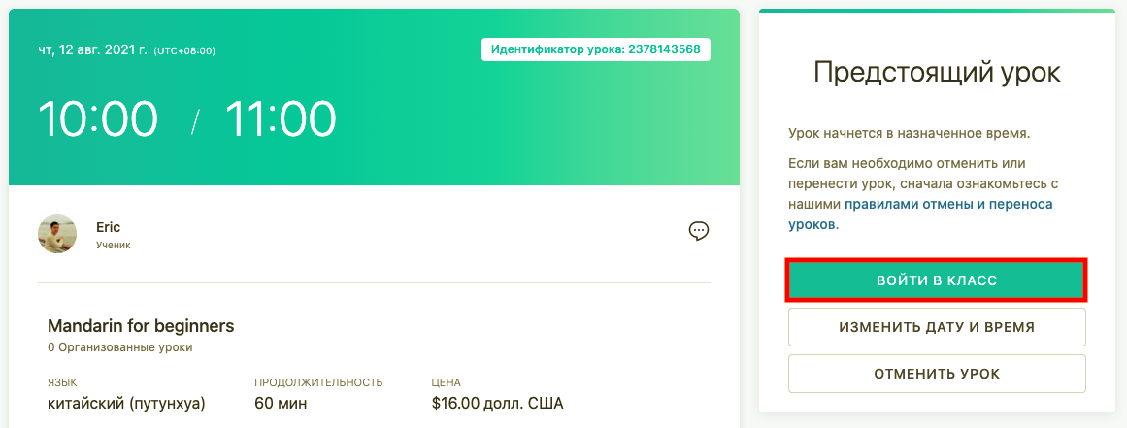The height and width of the screenshot is (428, 1127).
Task: Click the 60 мин duration value
Action: 282,403
